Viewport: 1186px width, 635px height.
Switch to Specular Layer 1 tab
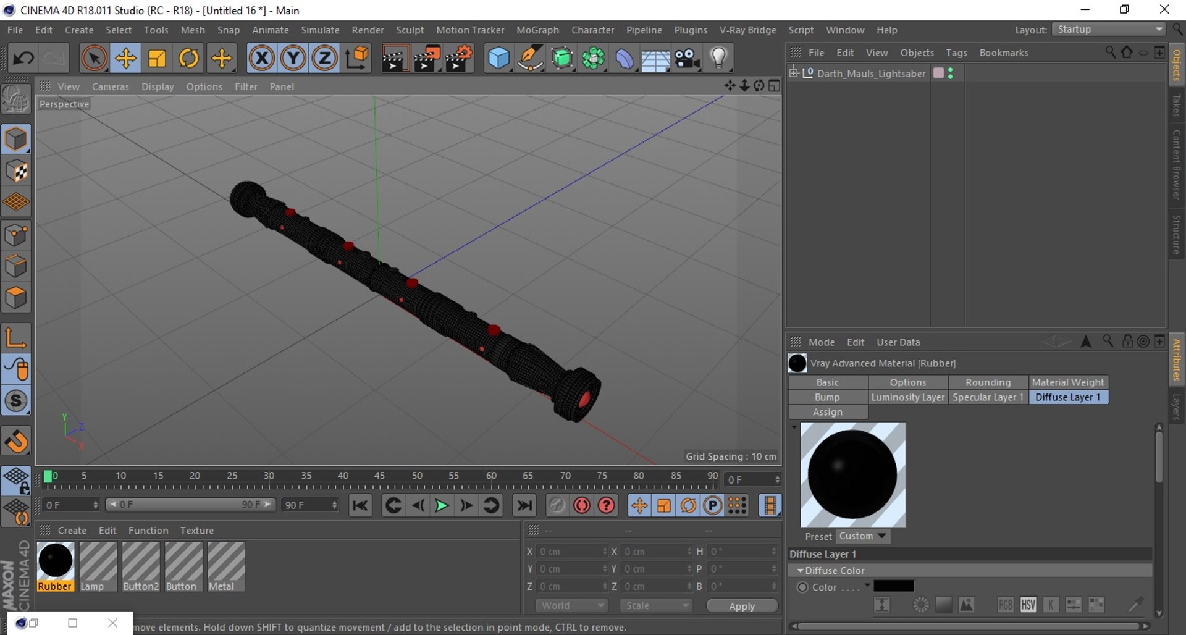pos(988,397)
